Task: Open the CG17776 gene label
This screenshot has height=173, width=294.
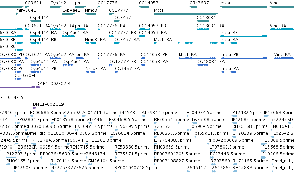Action: coord(107,3)
